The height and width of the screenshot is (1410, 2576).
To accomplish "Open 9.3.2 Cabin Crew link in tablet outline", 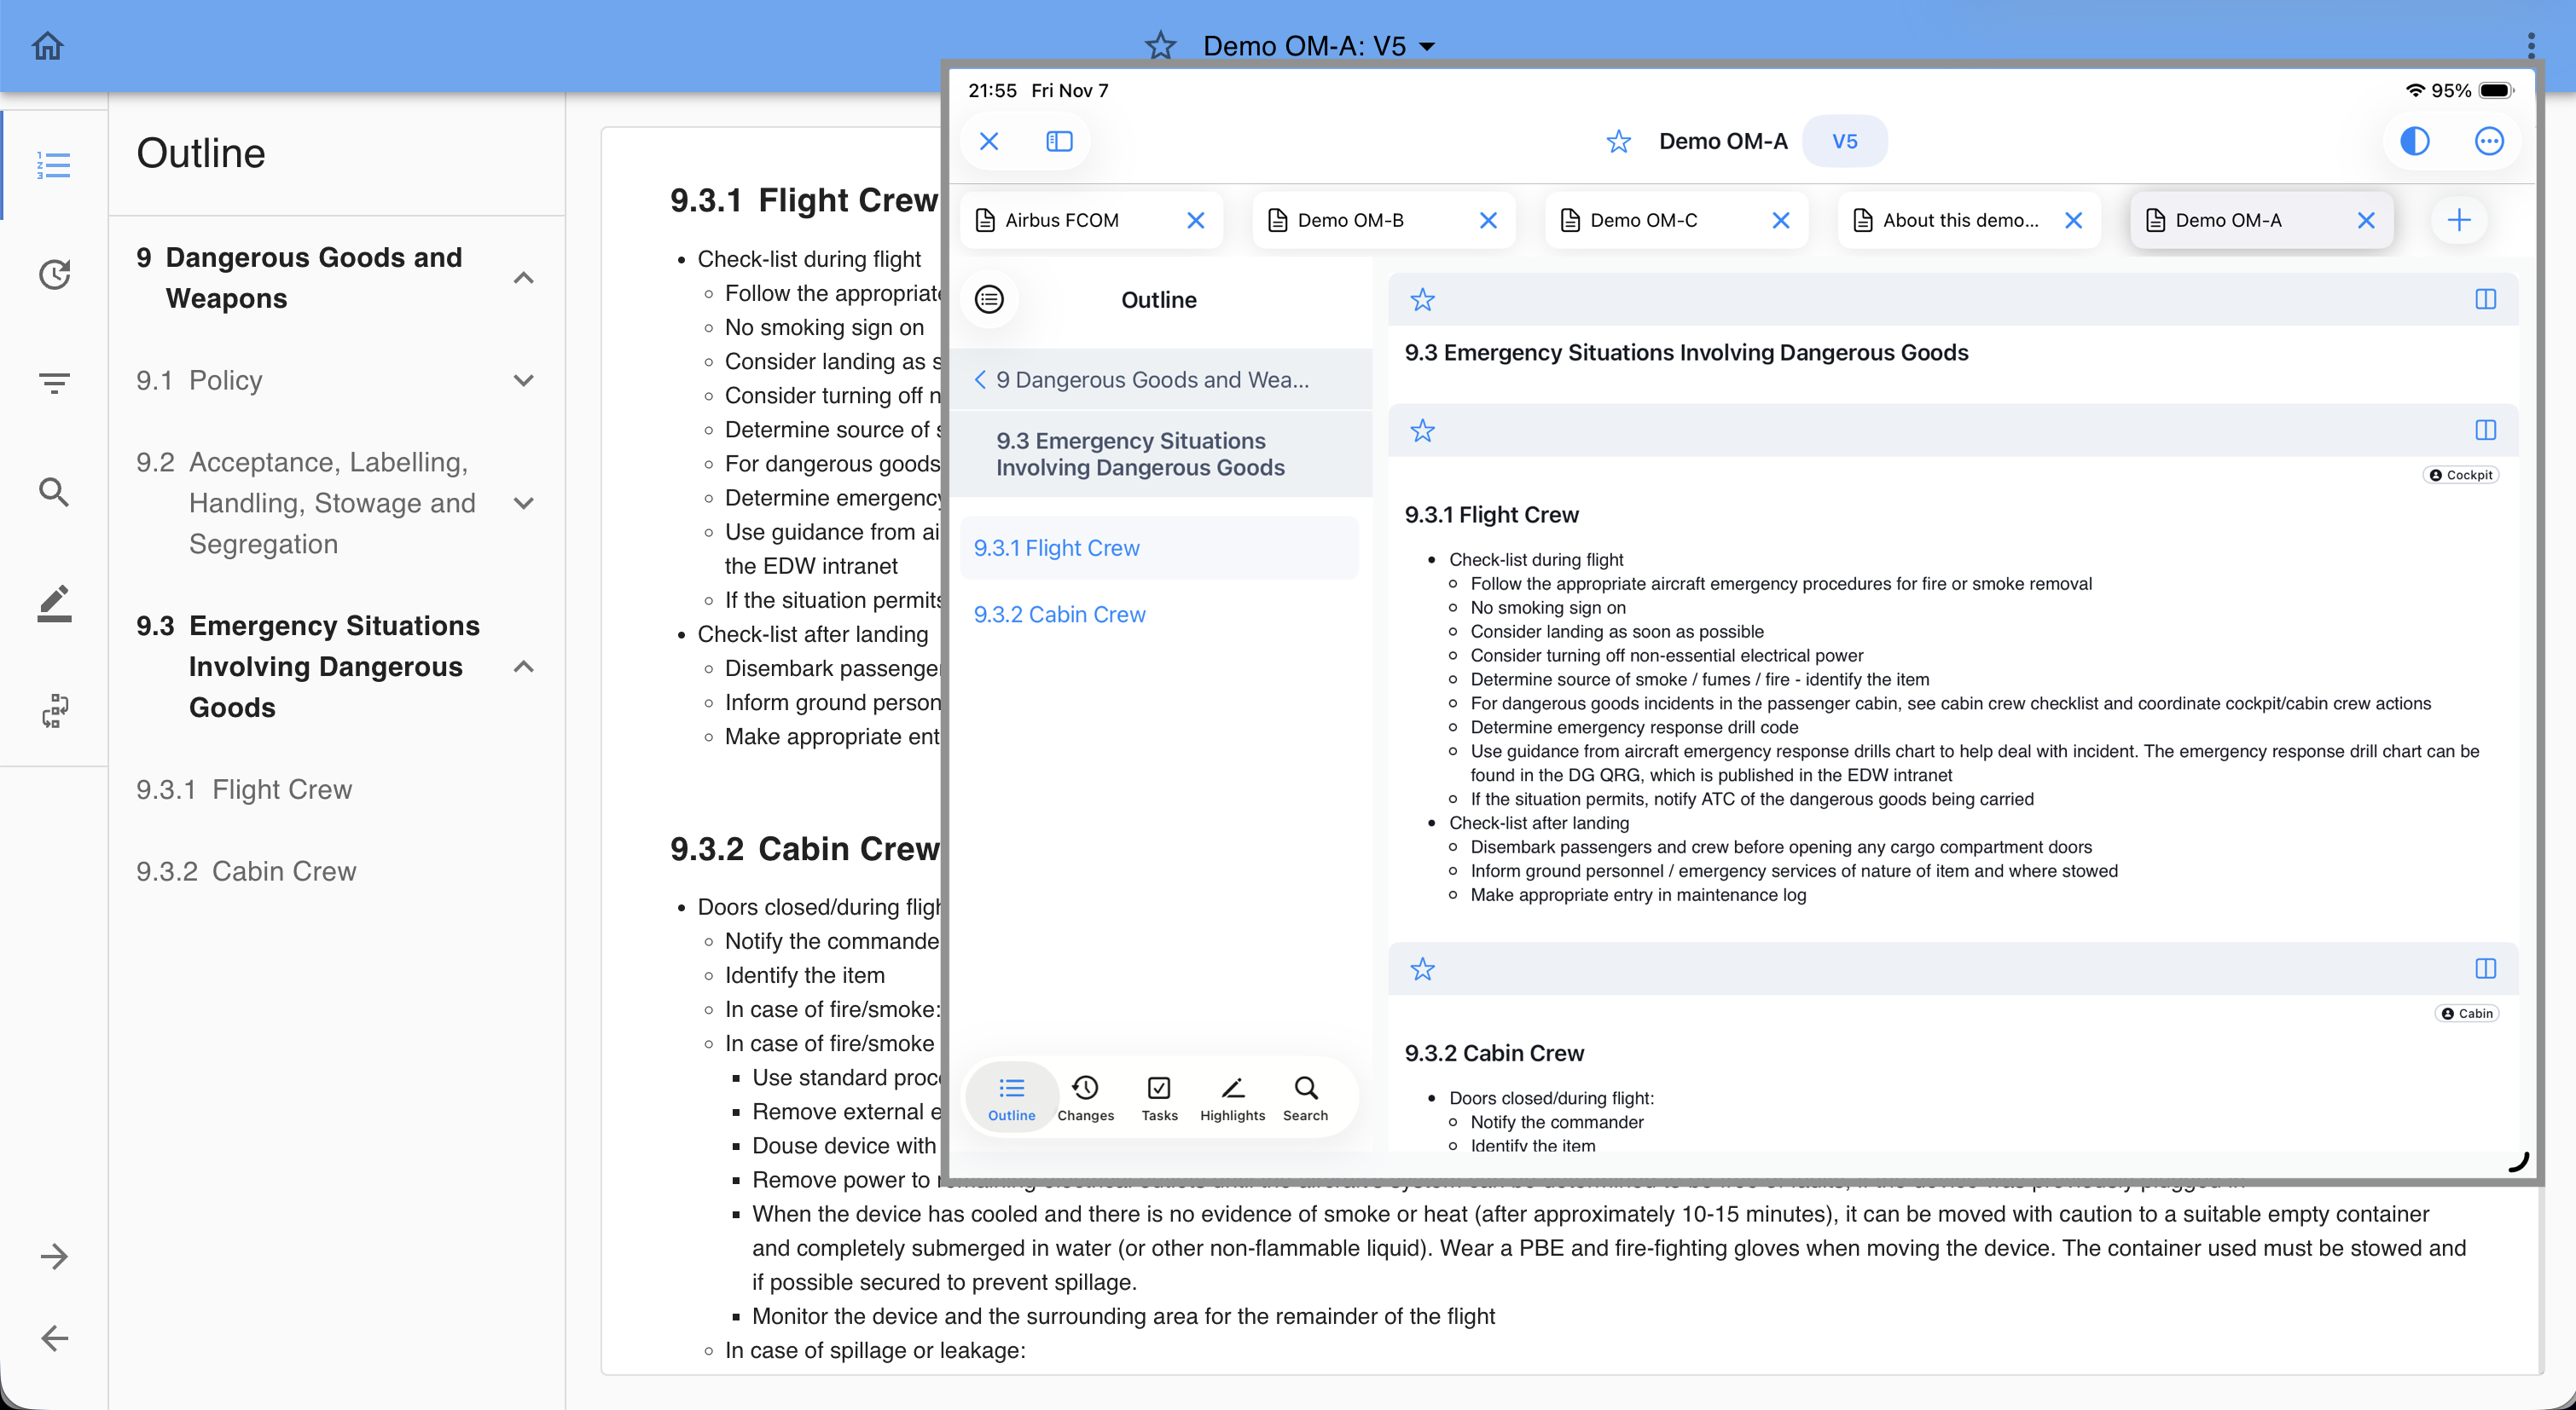I will pos(1059,614).
